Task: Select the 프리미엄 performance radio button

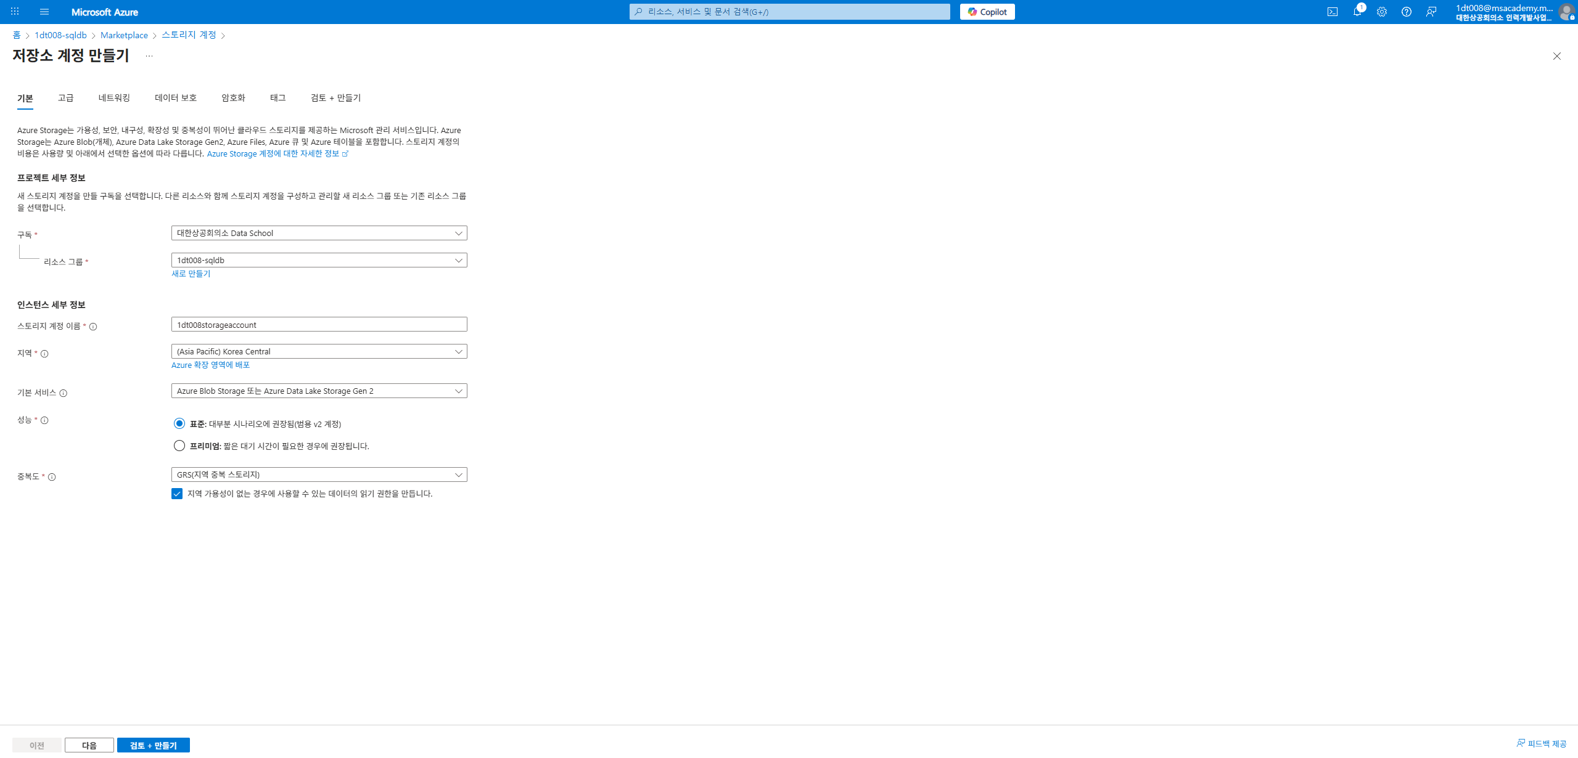Action: click(179, 446)
